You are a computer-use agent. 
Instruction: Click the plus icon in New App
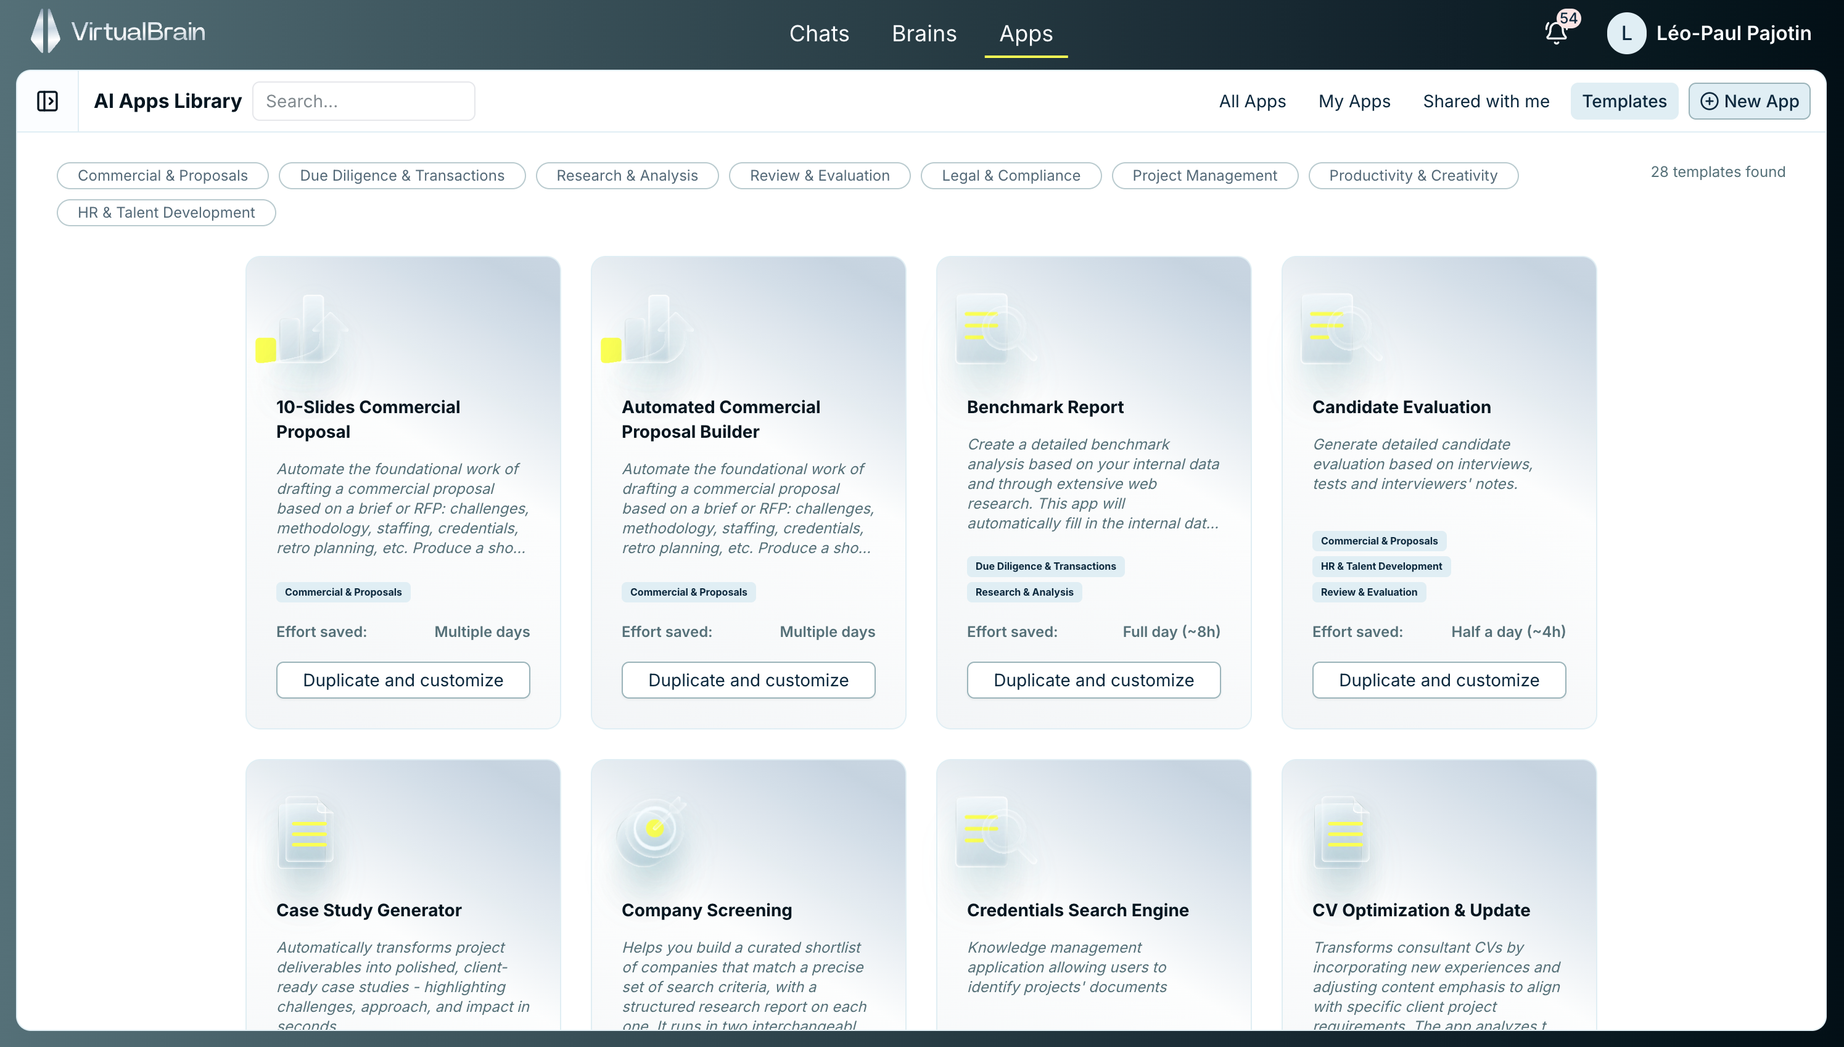(1709, 101)
